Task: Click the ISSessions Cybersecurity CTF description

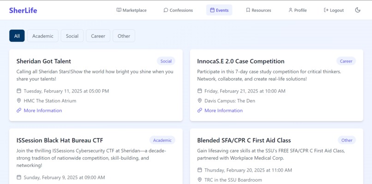Action: [x=91, y=158]
